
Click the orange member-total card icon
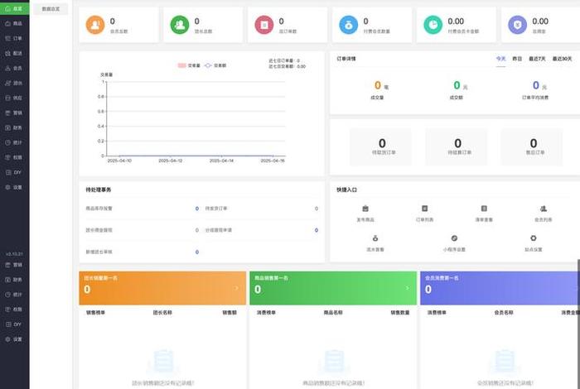click(x=95, y=25)
